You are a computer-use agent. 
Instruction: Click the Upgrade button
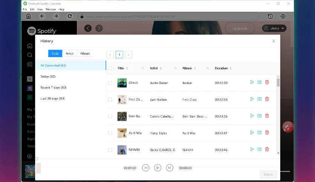(240, 29)
